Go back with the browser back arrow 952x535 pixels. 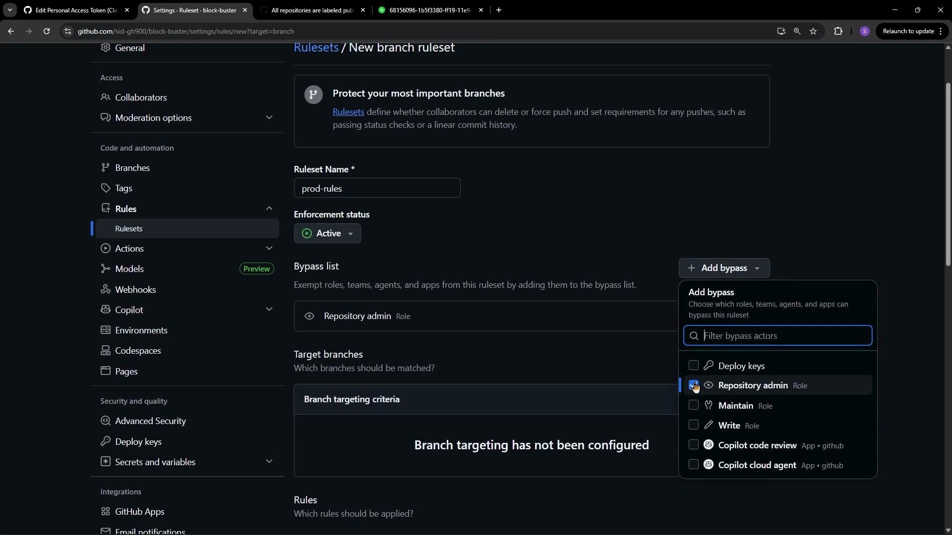coord(11,31)
